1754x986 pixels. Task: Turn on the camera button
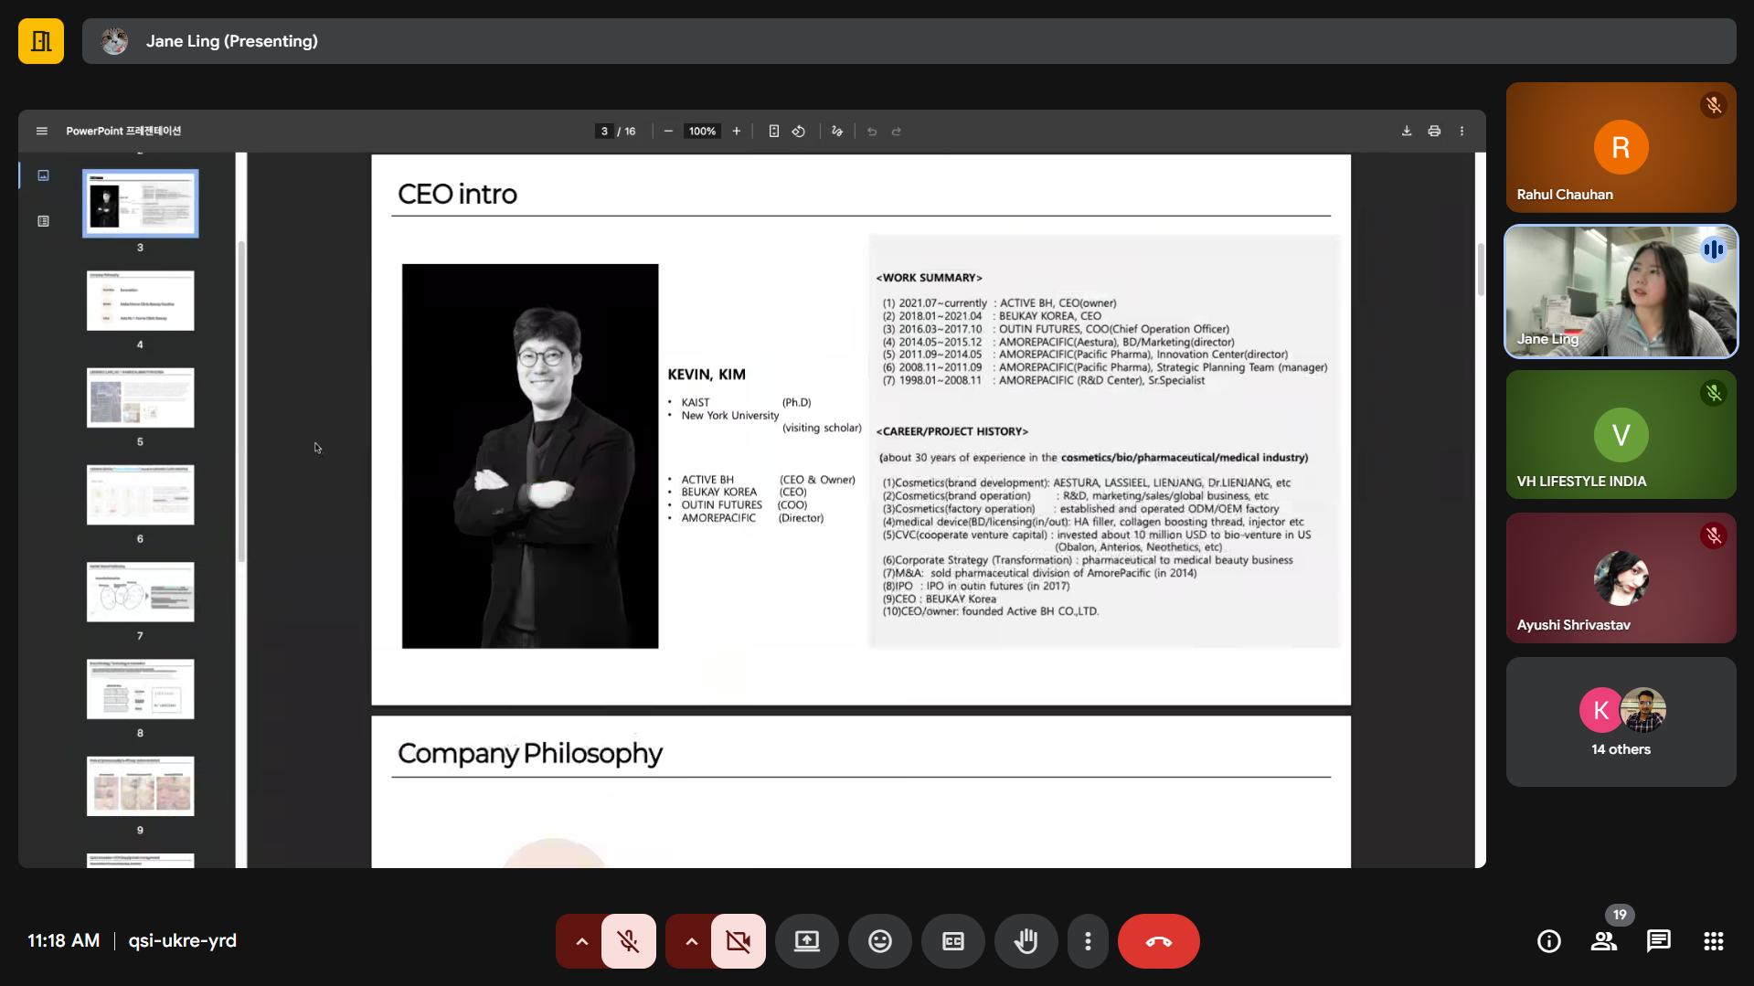tap(738, 941)
